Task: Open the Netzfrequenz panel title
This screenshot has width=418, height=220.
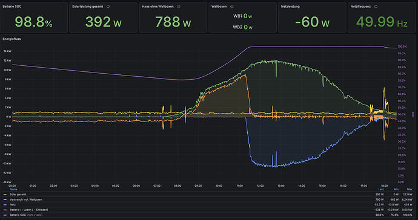Action: coord(360,7)
